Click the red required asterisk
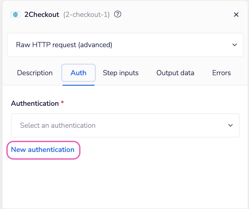The height and width of the screenshot is (209, 249). (x=62, y=103)
